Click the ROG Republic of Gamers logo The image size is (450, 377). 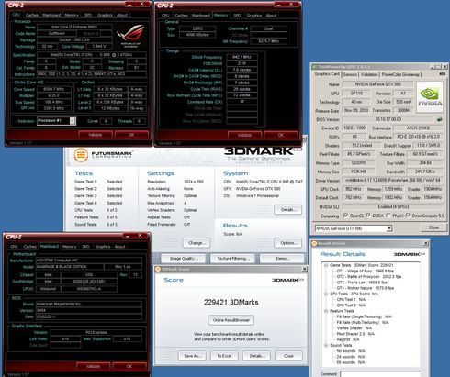coord(131,36)
